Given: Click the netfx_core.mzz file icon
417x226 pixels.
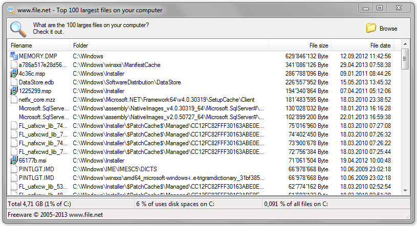Looking at the screenshot, I should click(x=14, y=100).
